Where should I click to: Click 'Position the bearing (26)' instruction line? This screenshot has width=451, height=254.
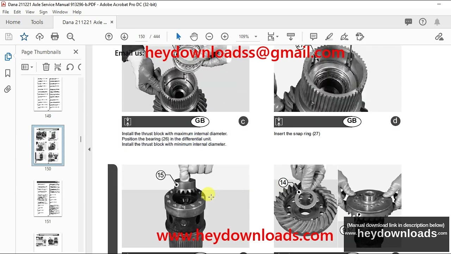[167, 139]
